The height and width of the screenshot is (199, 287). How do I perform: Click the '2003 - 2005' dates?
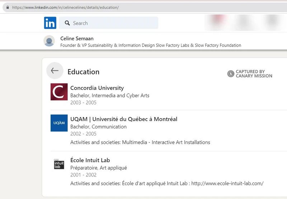[83, 103]
